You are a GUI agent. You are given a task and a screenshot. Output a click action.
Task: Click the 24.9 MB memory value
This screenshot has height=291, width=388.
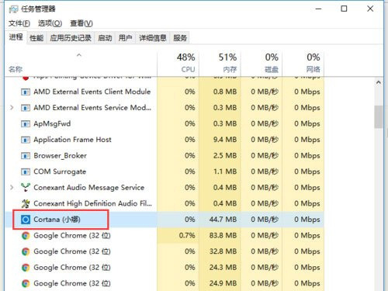223,283
